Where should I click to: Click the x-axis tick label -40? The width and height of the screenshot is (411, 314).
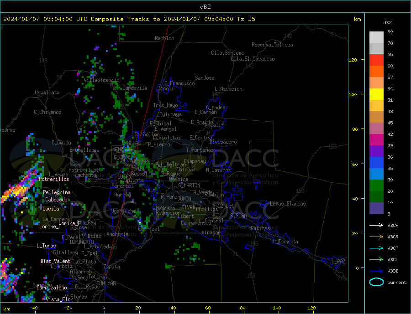33,308
